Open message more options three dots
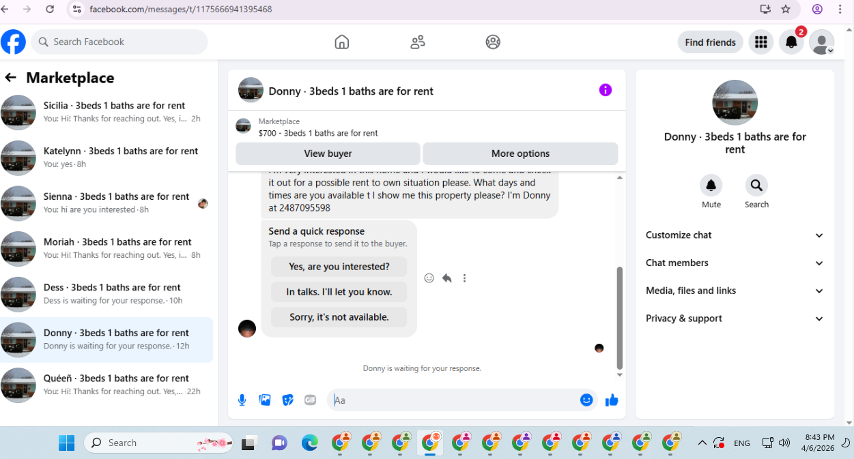Screen dimensions: 854x459 pos(465,278)
